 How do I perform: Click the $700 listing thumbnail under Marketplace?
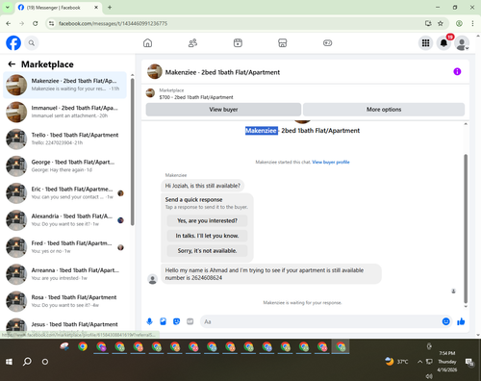pos(150,93)
